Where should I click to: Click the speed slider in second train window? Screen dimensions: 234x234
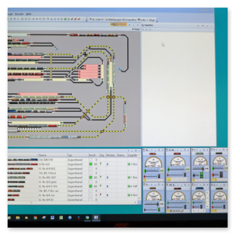click(176, 169)
